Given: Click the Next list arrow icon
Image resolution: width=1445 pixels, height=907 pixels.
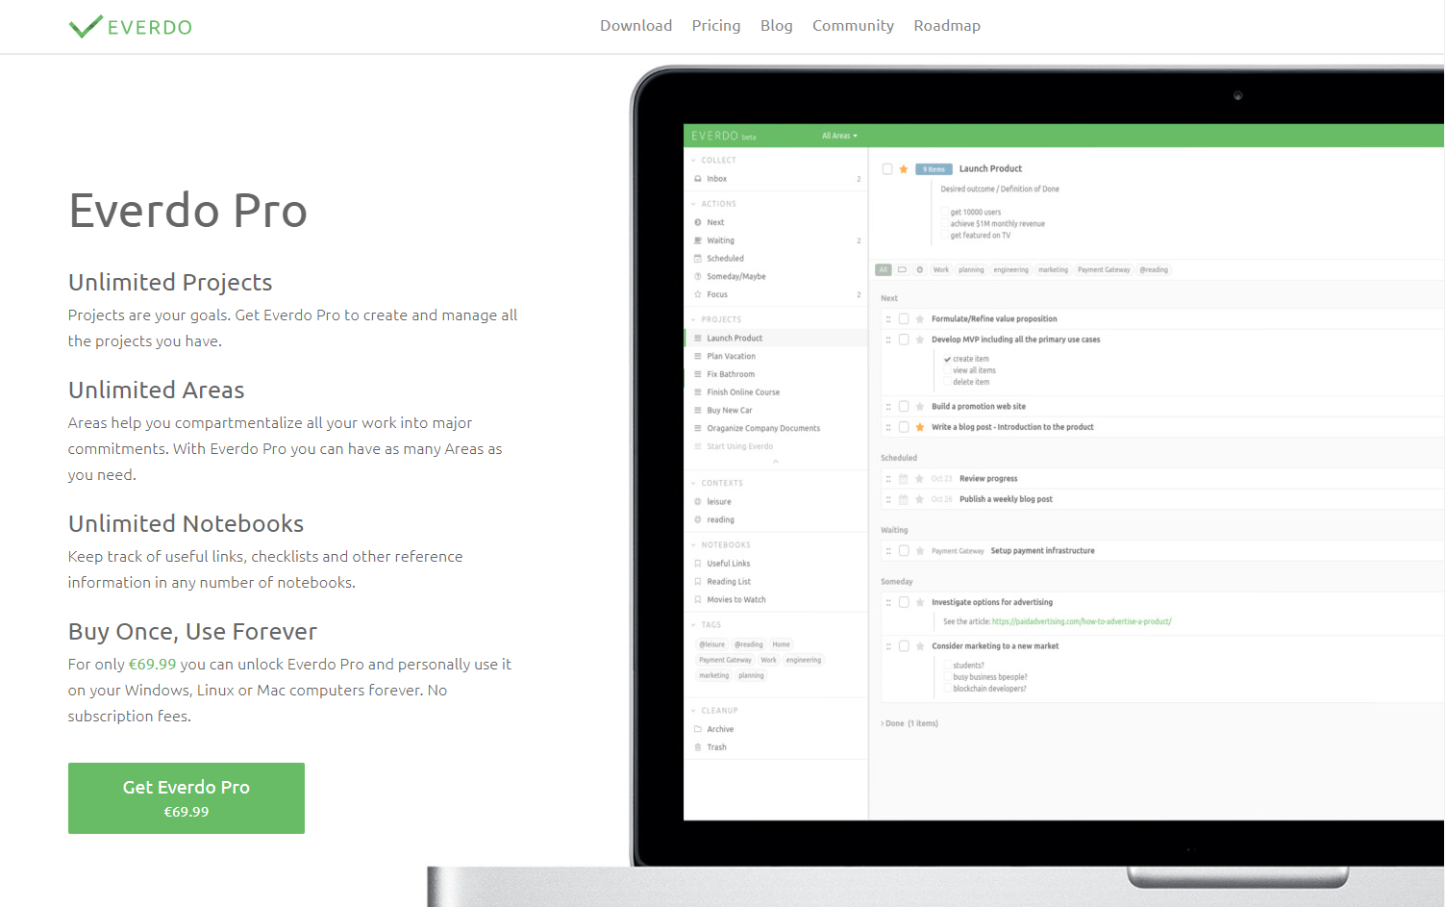Looking at the screenshot, I should point(698,222).
